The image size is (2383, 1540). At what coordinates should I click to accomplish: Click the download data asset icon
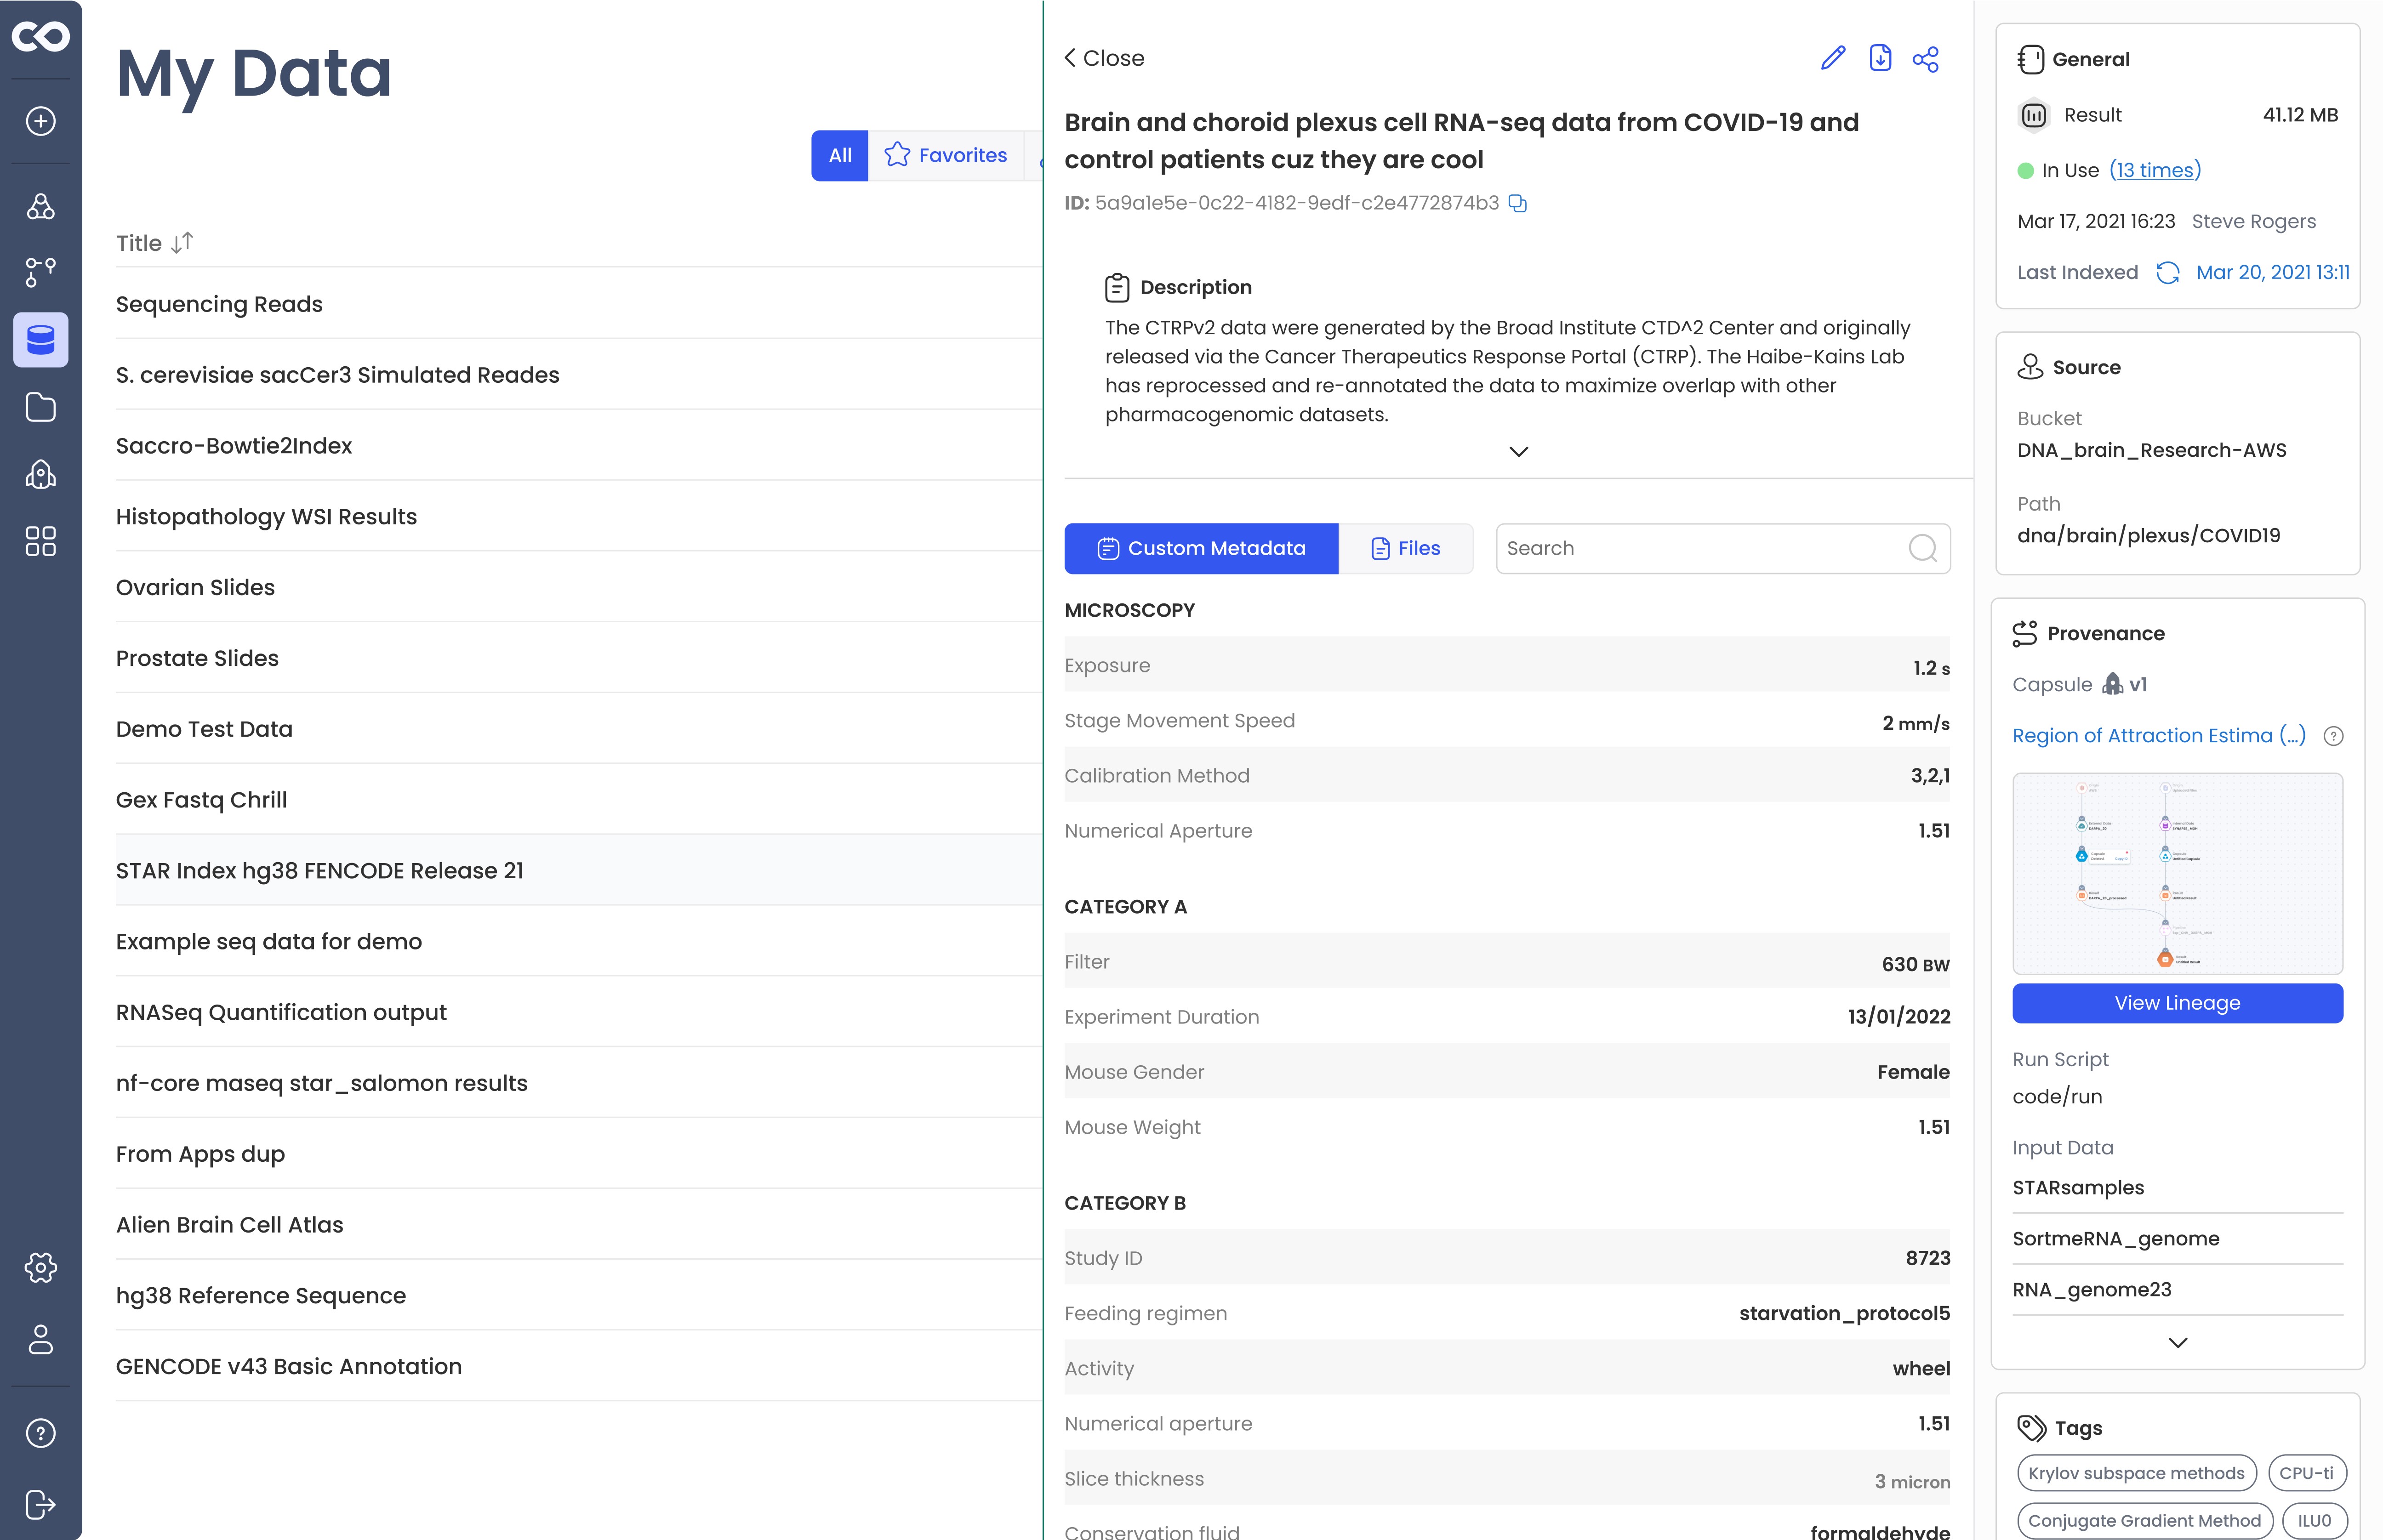coord(1880,58)
